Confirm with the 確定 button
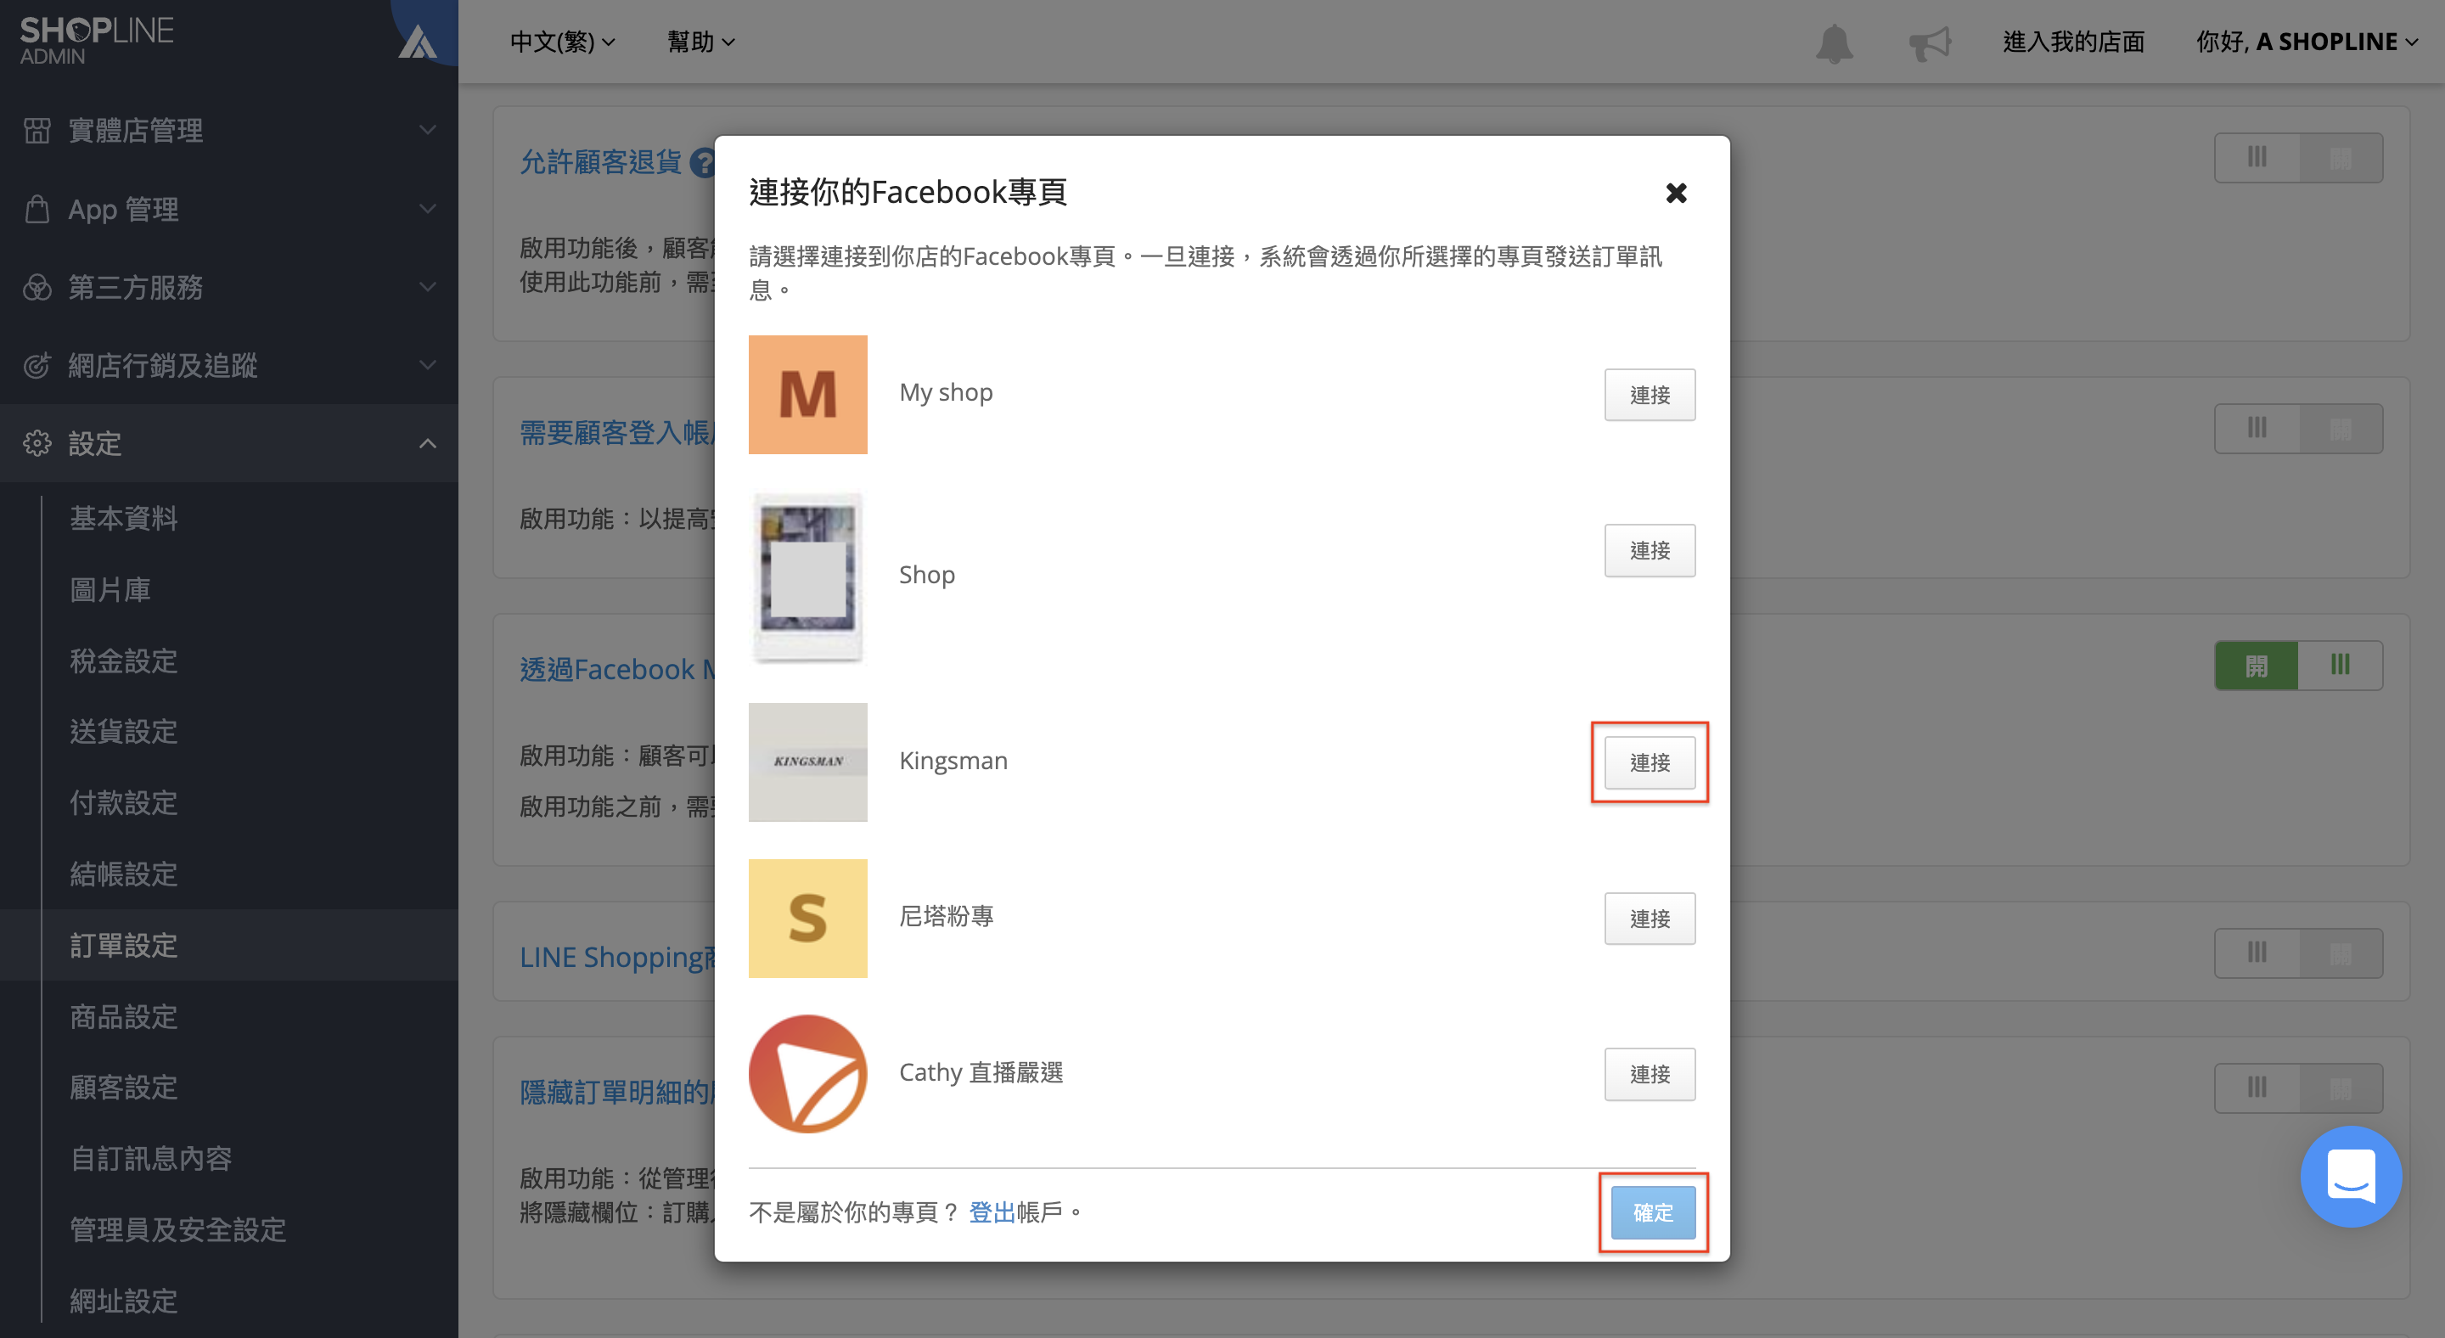 [x=1652, y=1212]
